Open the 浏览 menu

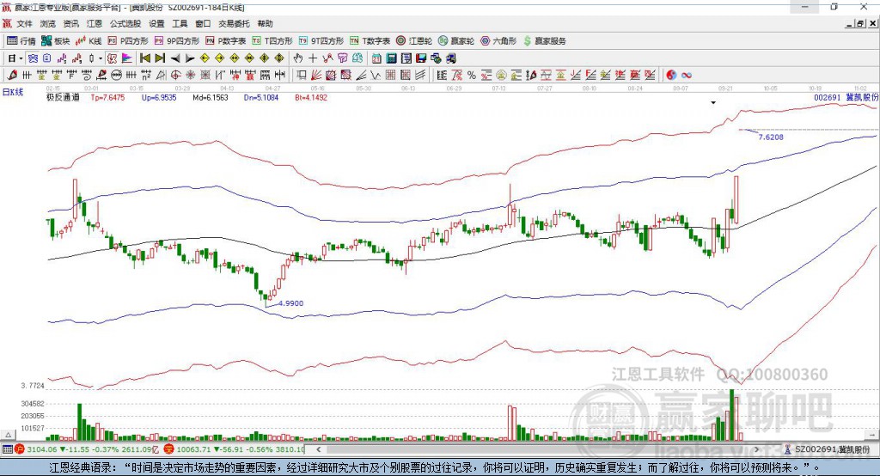(x=48, y=23)
